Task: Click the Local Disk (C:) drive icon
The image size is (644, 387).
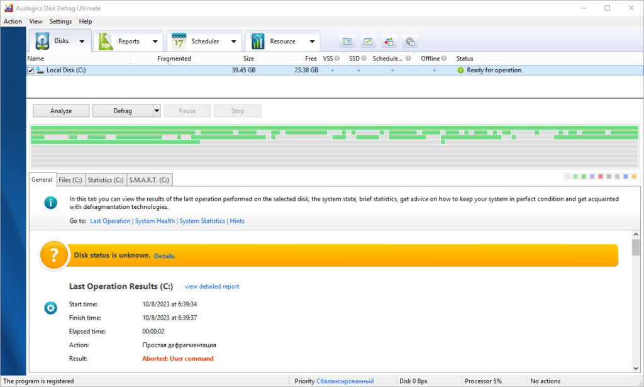Action: click(x=40, y=70)
